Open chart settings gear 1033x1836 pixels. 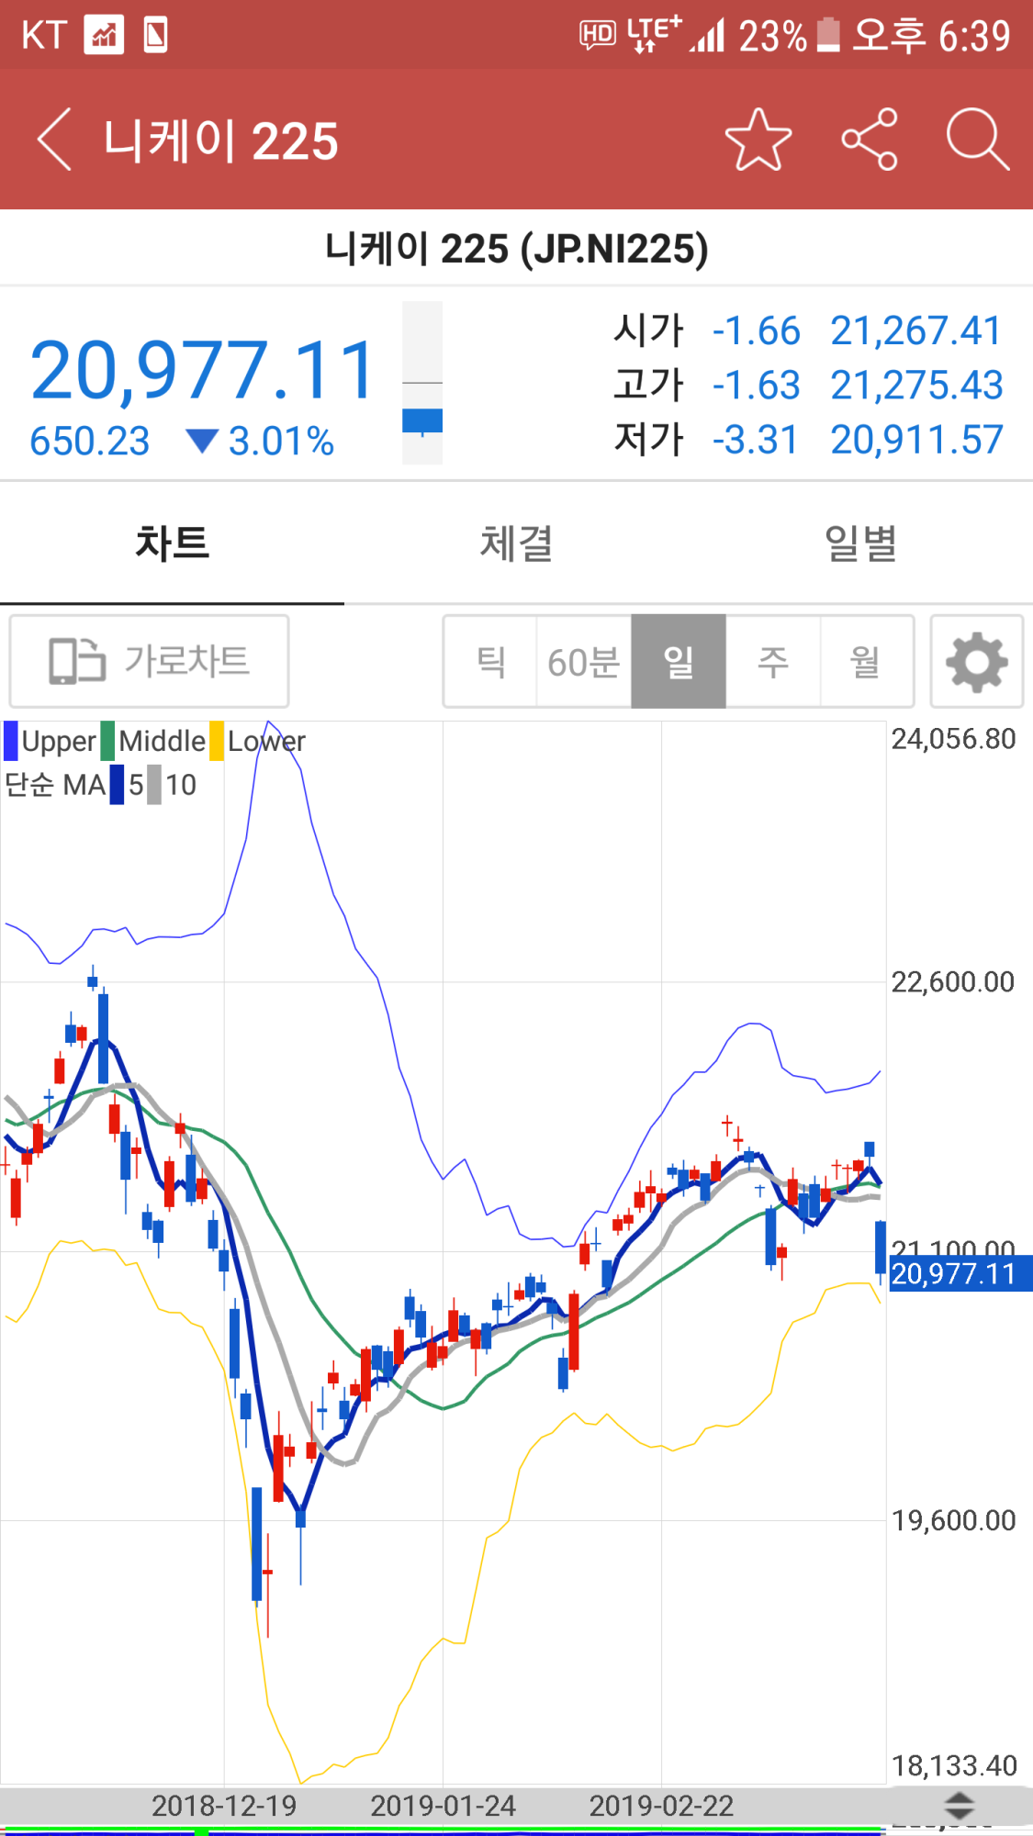point(976,662)
